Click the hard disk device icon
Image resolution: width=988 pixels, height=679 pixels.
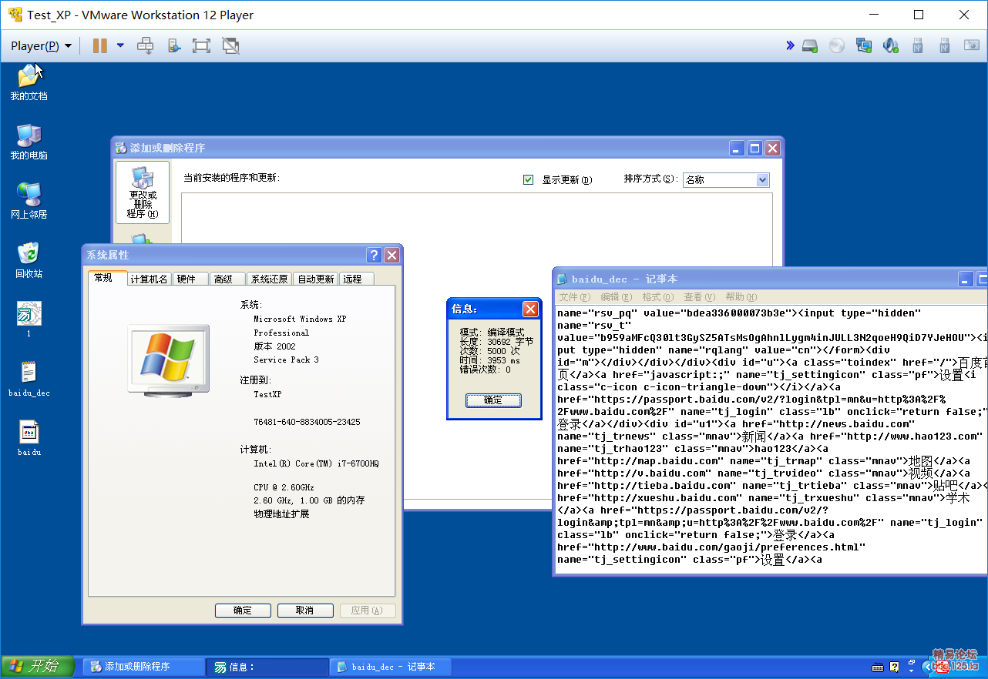[x=810, y=46]
